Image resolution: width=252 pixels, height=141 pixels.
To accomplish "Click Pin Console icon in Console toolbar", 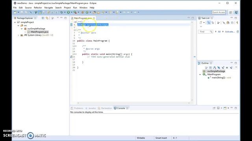I will (x=214, y=108).
